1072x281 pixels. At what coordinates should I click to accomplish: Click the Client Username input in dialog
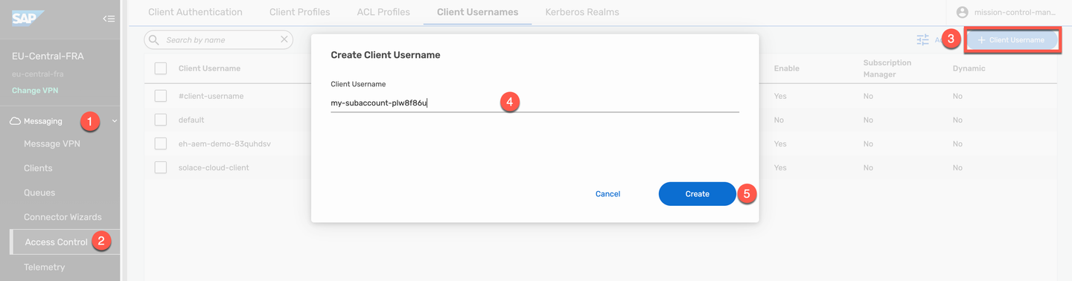click(x=535, y=103)
